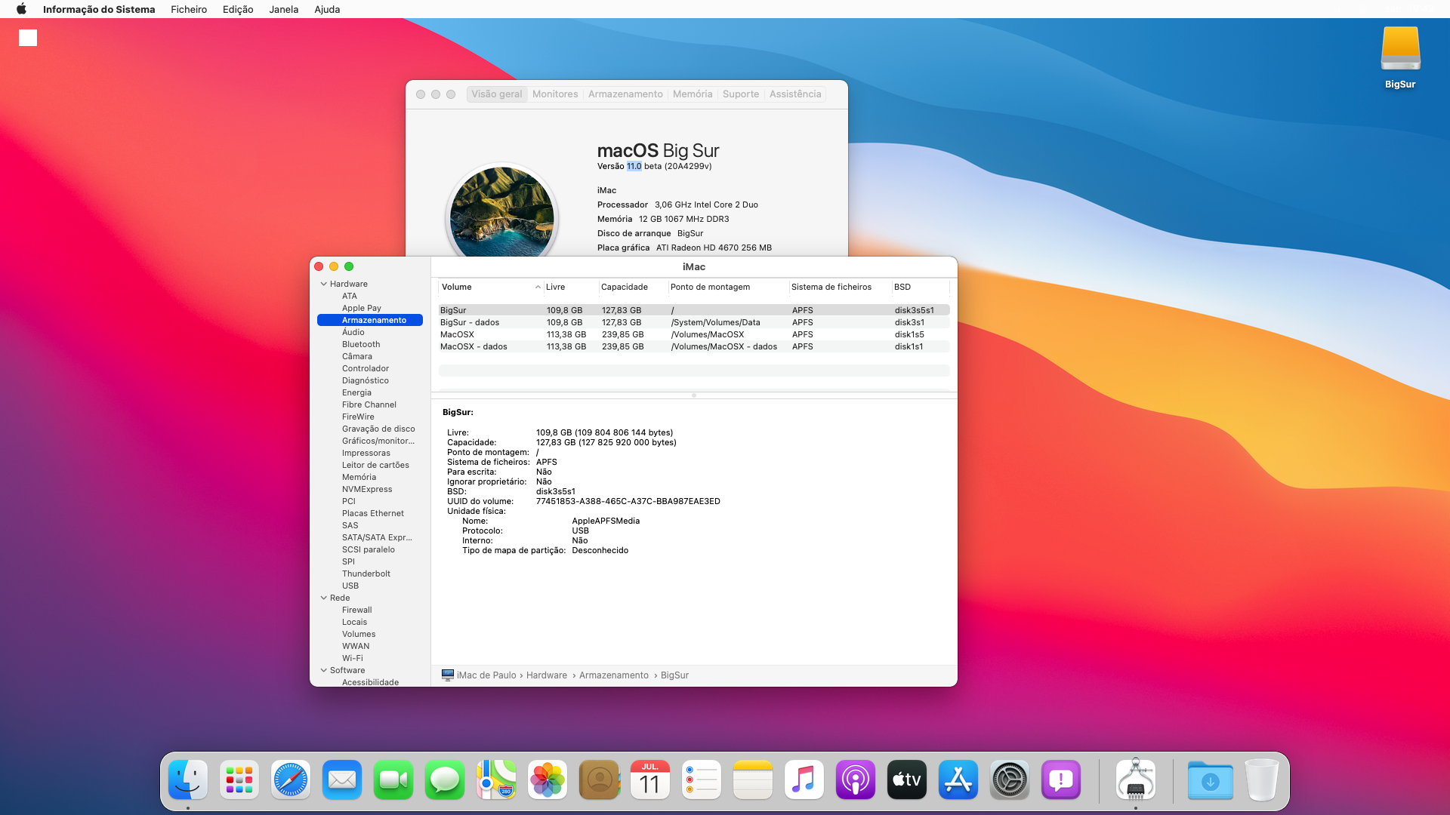Click the pane splitter handle

point(694,395)
